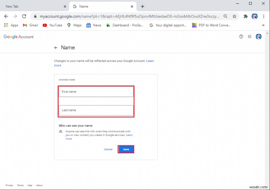
Task: Open Google Account help icon
Action: 241,37
